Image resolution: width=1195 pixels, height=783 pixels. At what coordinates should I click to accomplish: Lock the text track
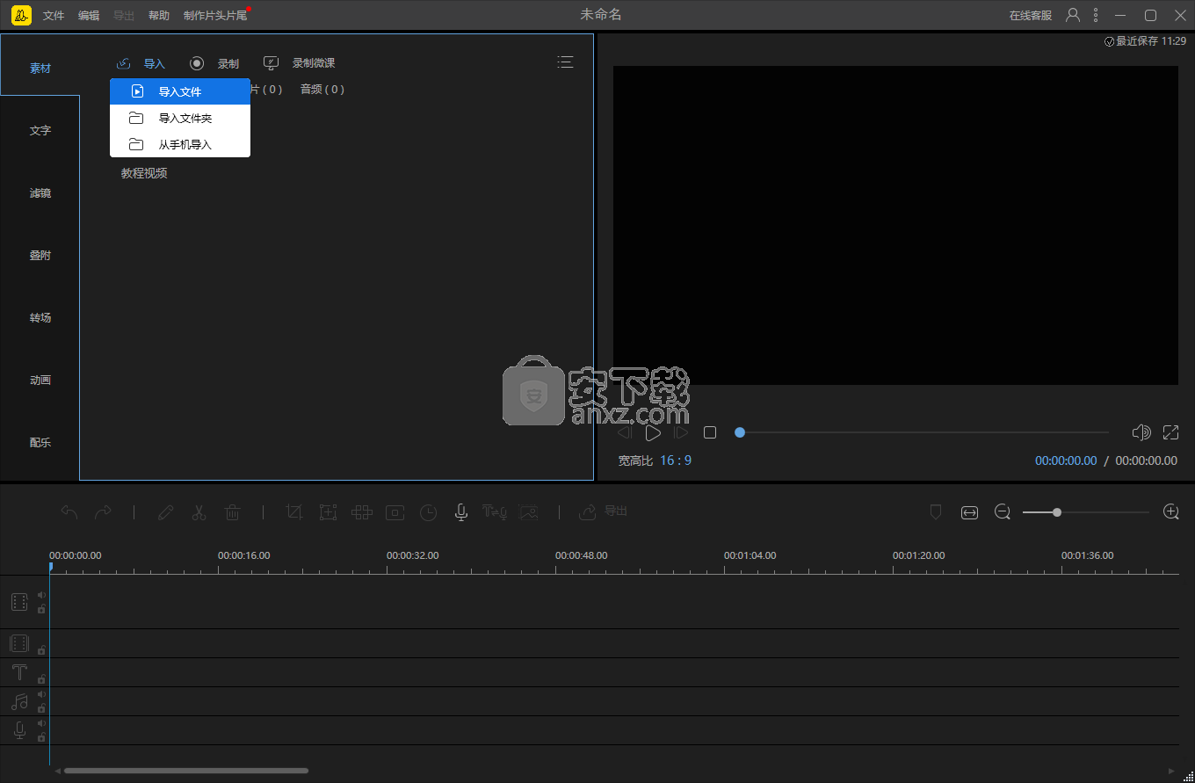pyautogui.click(x=41, y=679)
